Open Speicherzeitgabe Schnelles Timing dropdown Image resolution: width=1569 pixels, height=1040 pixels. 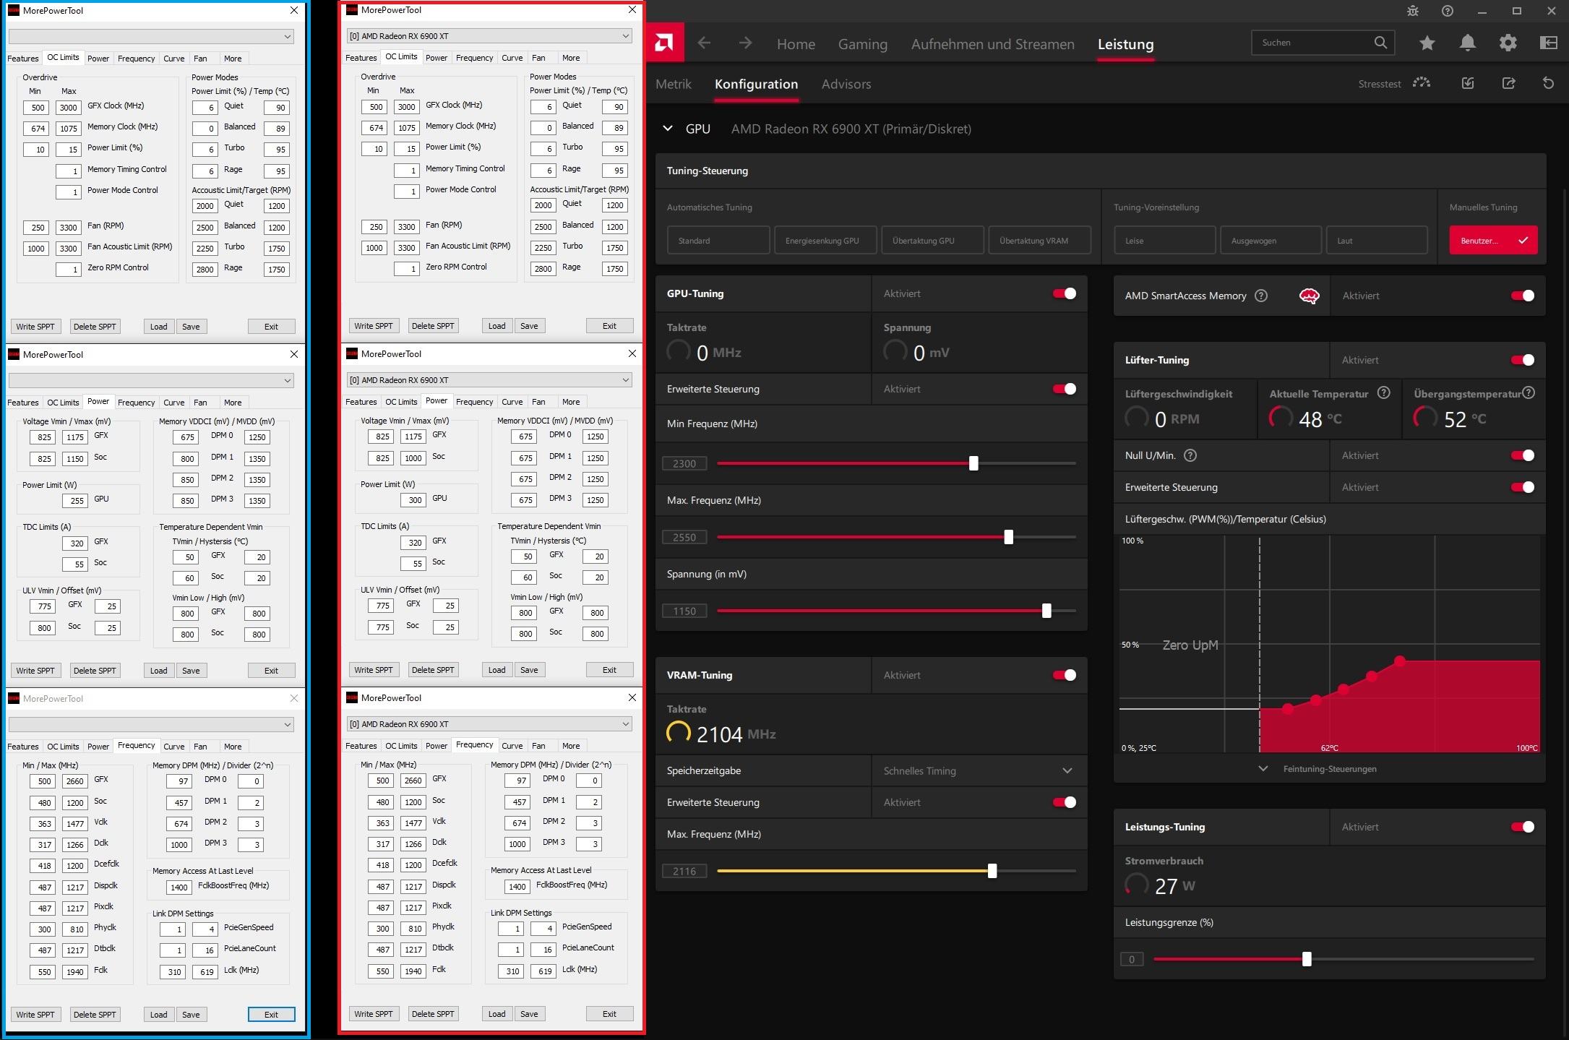(x=979, y=770)
